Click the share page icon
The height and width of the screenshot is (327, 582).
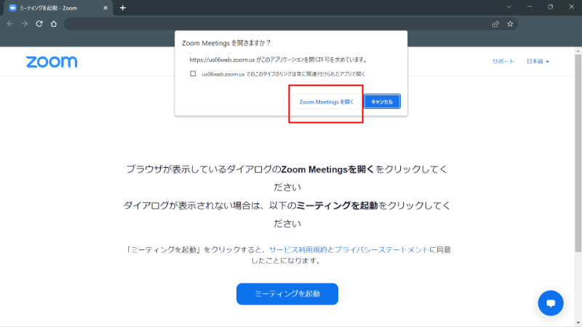(x=495, y=23)
